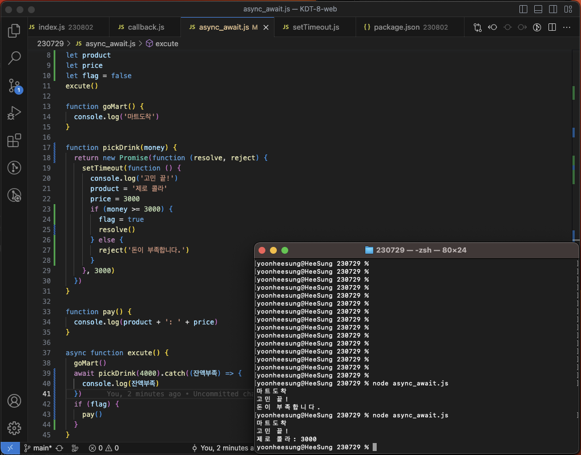Toggle the secondary side bar visibility

click(553, 9)
